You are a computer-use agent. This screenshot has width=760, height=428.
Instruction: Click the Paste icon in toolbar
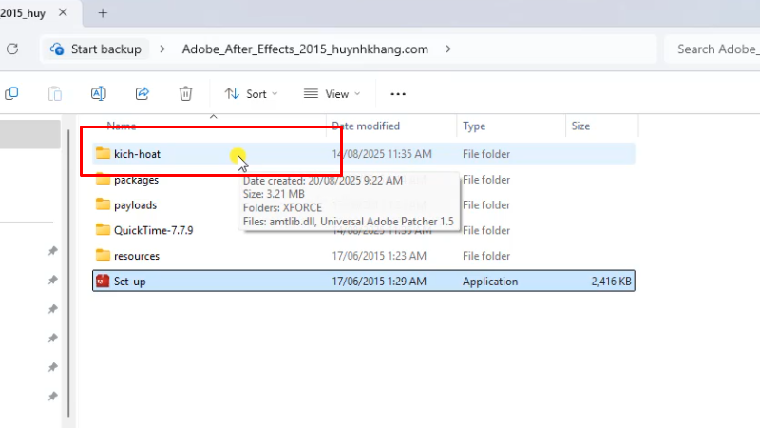[x=55, y=93]
